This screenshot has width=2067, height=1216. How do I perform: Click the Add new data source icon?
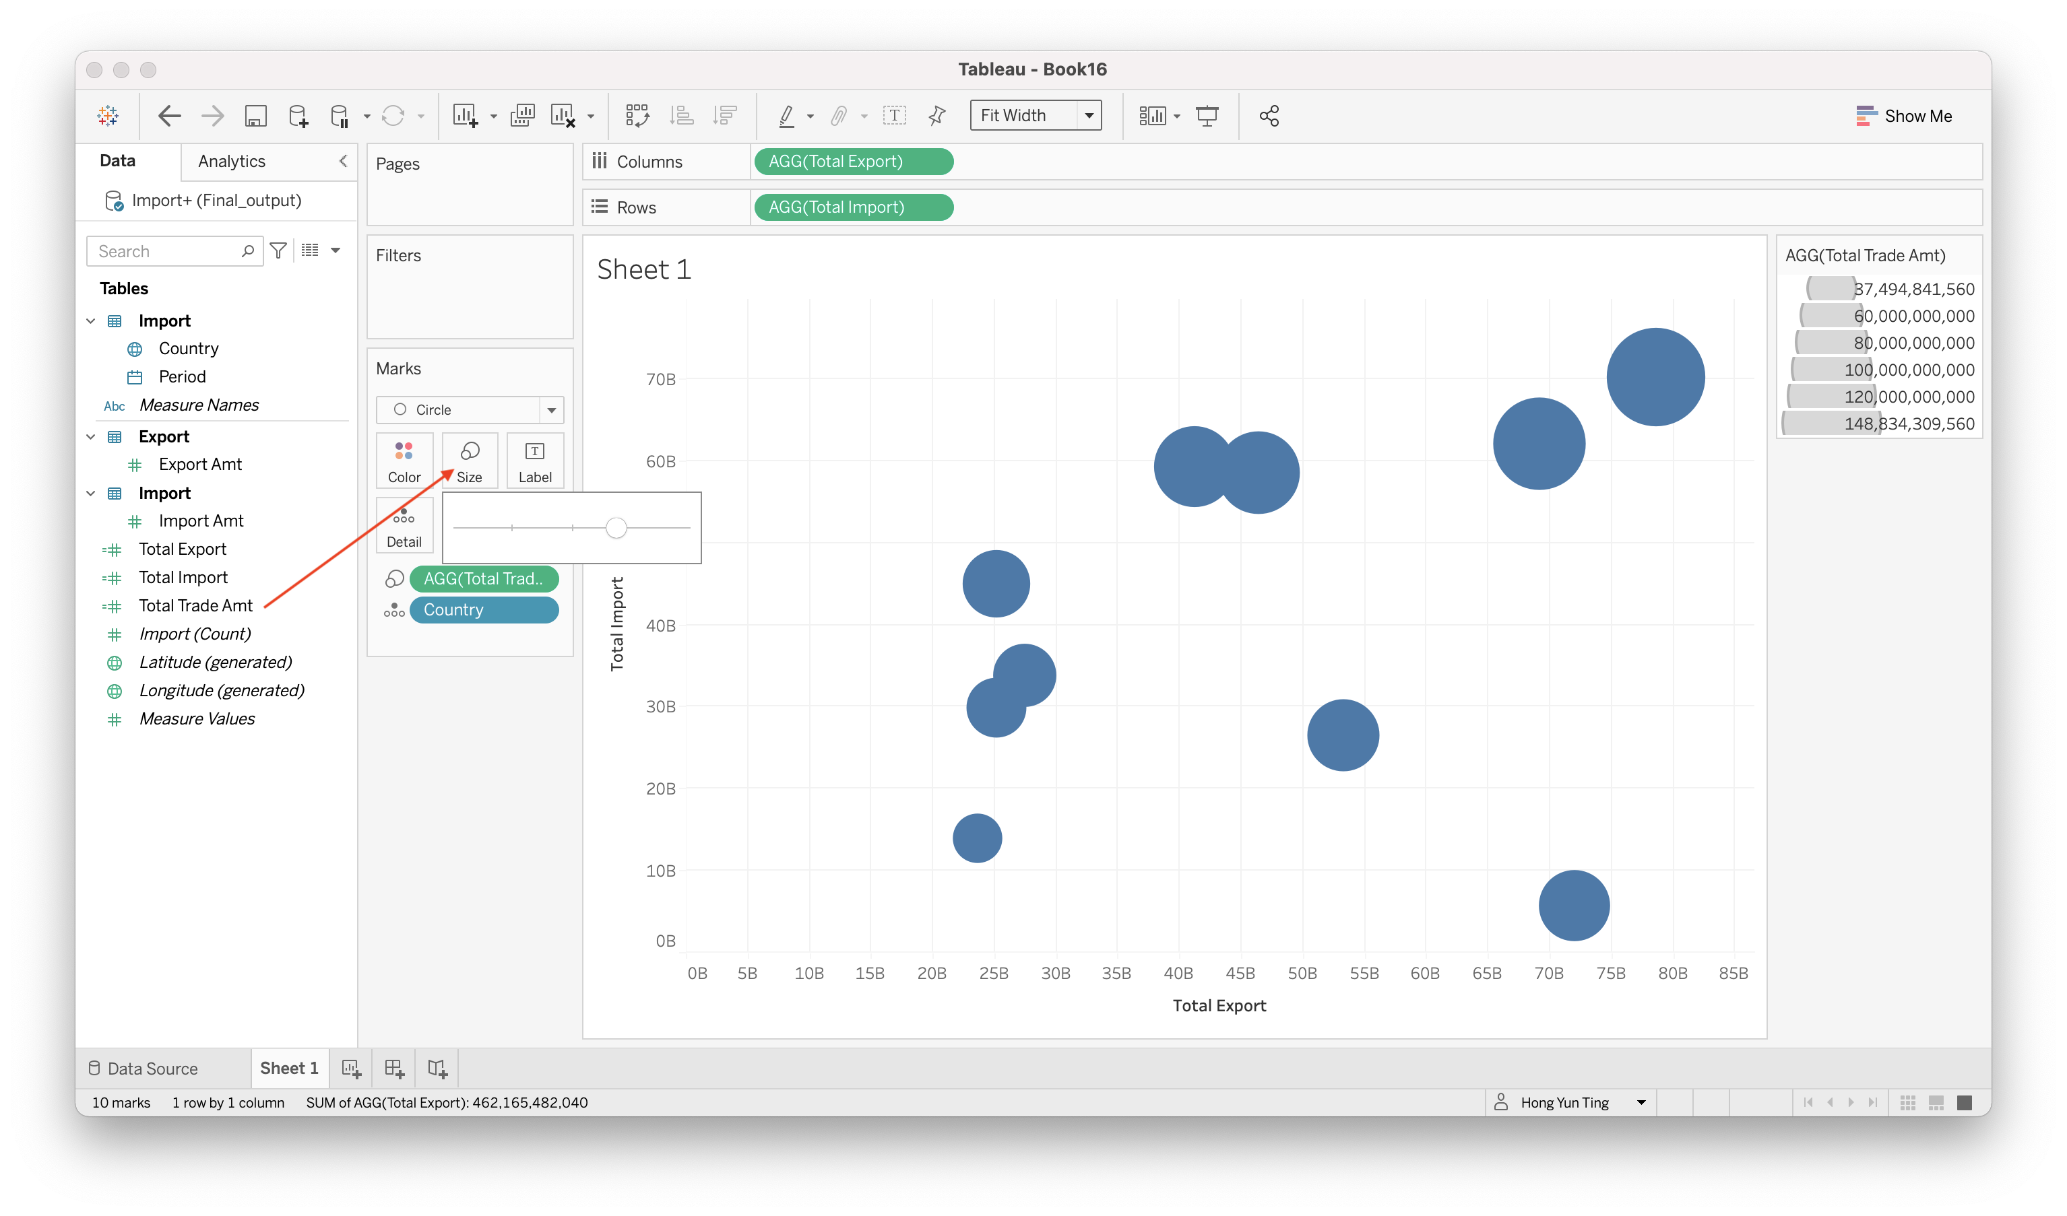pos(298,116)
